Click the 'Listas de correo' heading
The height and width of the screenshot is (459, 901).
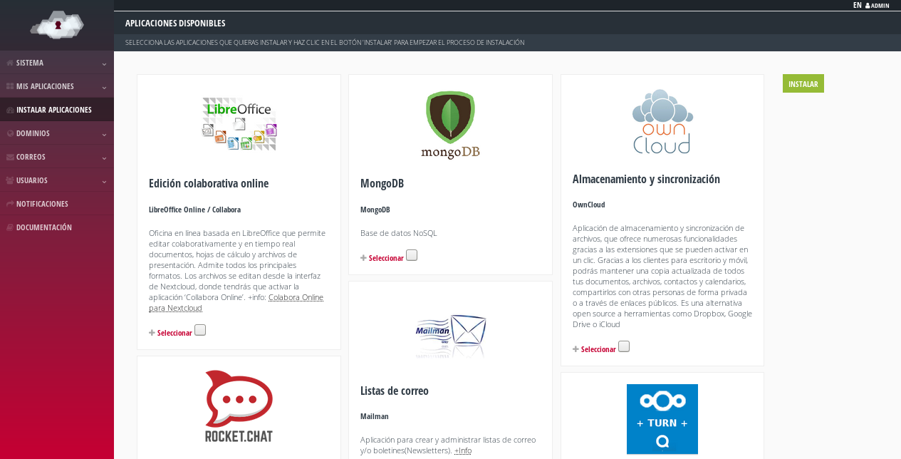[395, 391]
